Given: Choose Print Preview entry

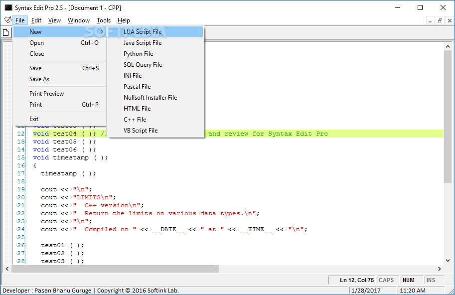Looking at the screenshot, I should 60,94.
